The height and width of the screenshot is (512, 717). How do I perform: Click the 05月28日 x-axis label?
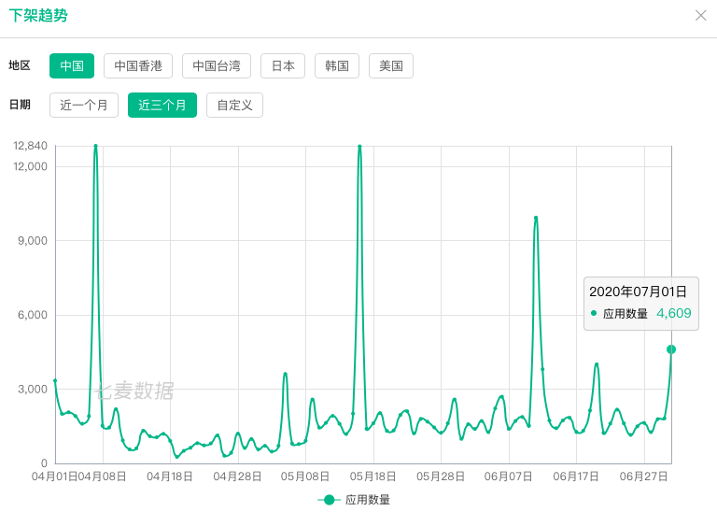click(441, 476)
